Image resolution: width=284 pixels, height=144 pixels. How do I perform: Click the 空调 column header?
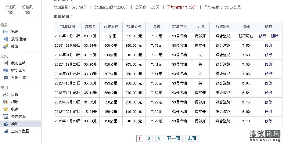point(200,27)
